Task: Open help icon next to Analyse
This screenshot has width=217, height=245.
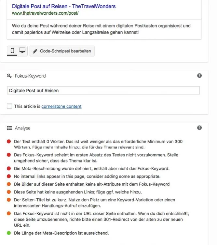Action: pyautogui.click(x=199, y=128)
